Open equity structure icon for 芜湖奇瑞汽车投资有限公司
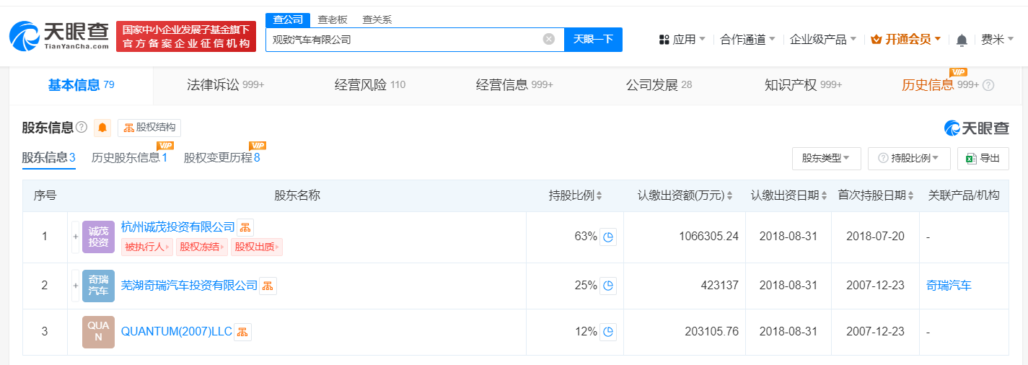This screenshot has height=365, width=1028. (268, 286)
